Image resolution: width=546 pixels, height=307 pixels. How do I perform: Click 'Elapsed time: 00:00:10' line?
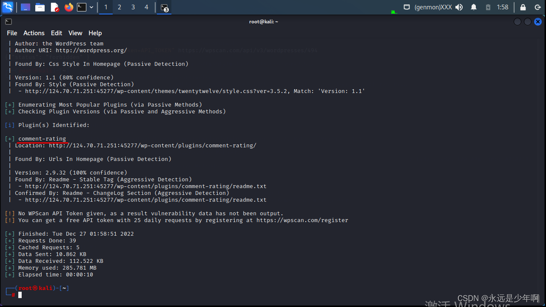click(x=56, y=275)
